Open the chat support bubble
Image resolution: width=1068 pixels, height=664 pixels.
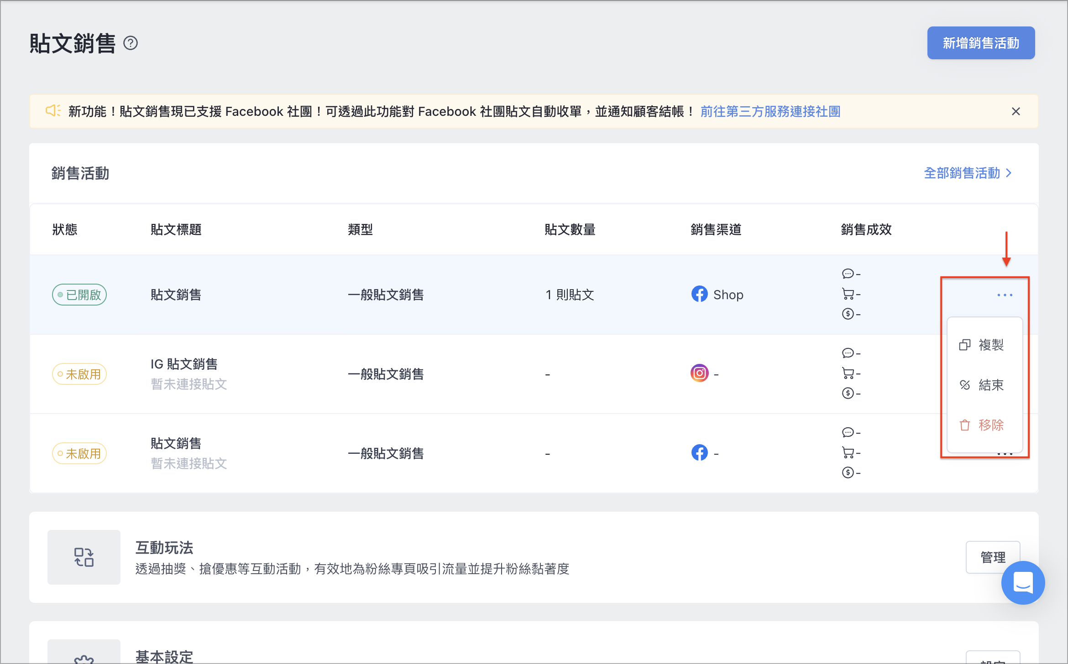point(1023,583)
